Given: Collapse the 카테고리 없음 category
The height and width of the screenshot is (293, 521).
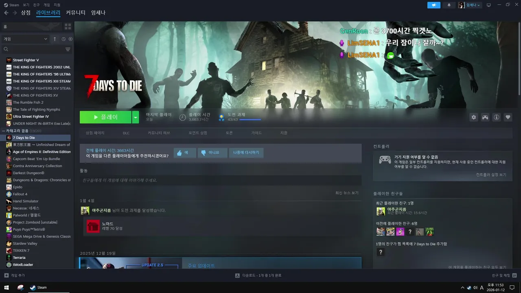Looking at the screenshot, I should click(x=4, y=131).
